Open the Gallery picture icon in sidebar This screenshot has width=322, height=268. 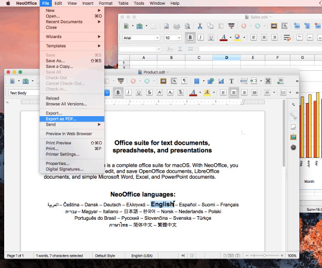coord(293,137)
